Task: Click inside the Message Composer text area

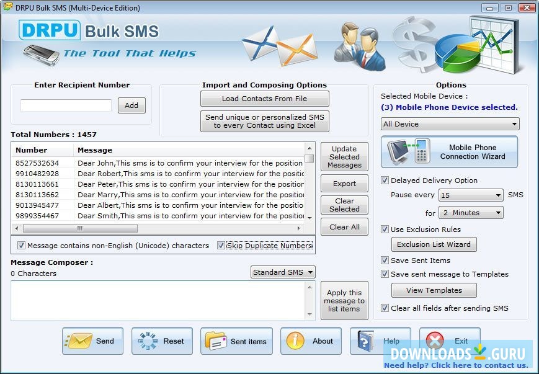Action: [x=158, y=300]
